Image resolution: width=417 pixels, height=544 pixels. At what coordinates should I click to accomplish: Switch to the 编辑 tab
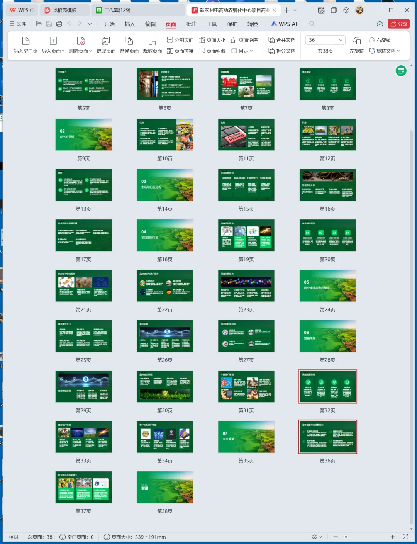click(150, 24)
